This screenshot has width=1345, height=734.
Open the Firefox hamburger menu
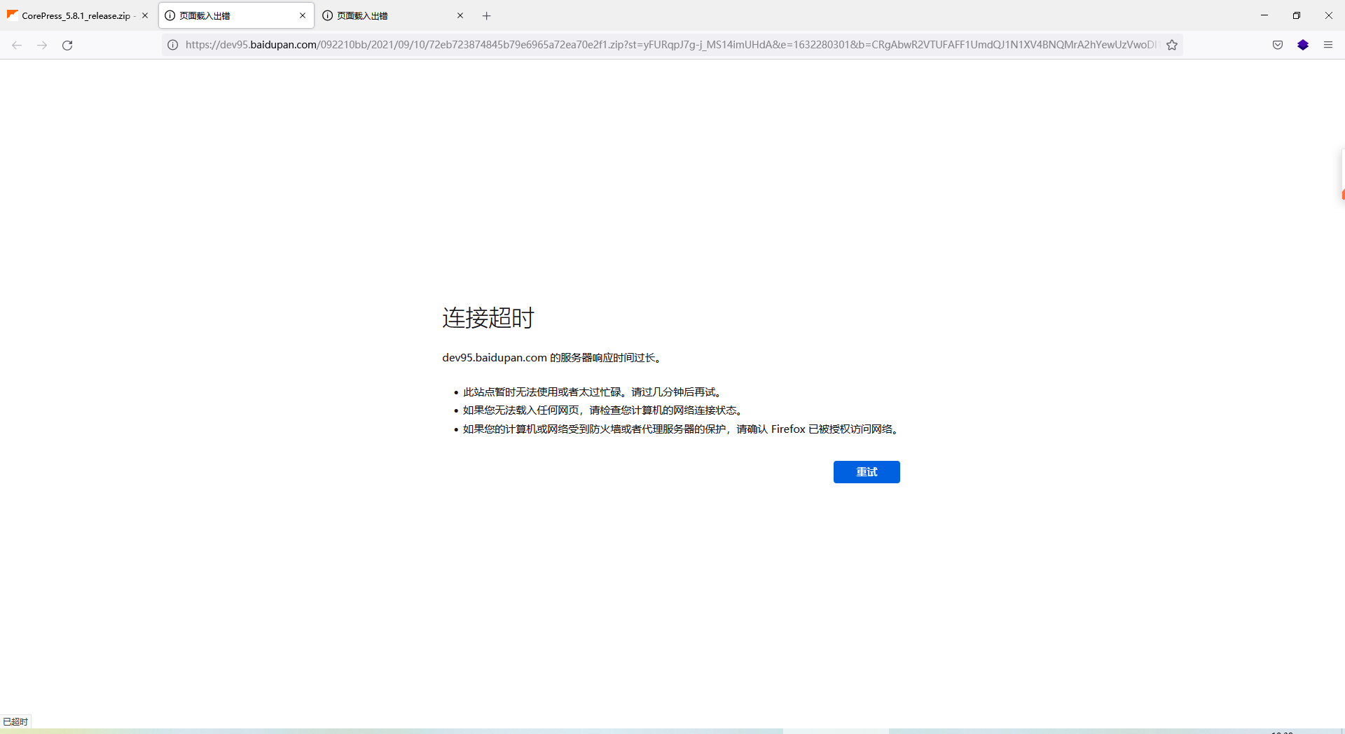pos(1328,45)
